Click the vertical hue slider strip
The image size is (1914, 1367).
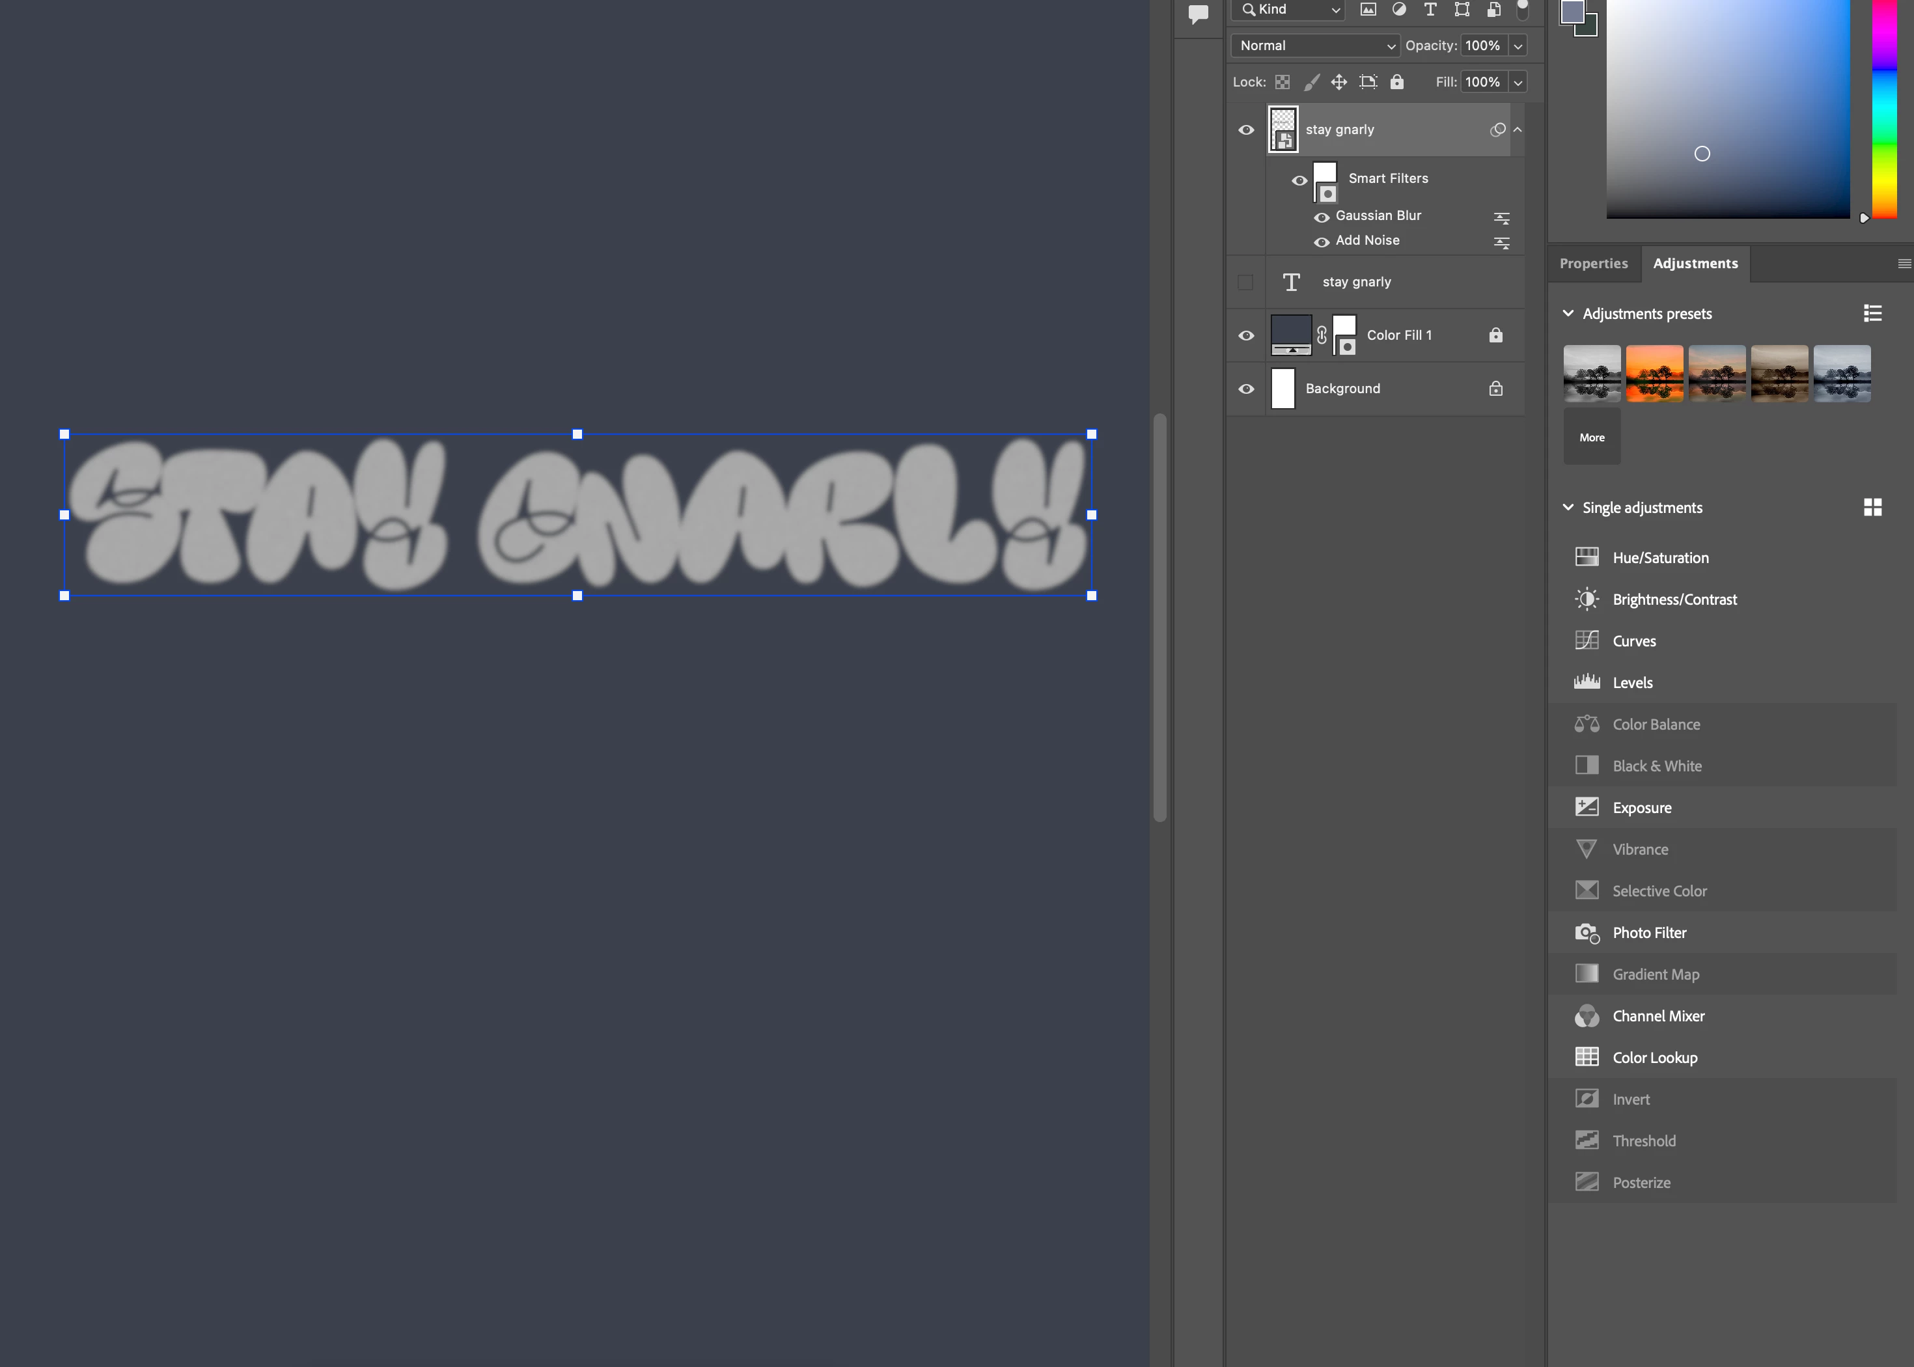(x=1883, y=109)
